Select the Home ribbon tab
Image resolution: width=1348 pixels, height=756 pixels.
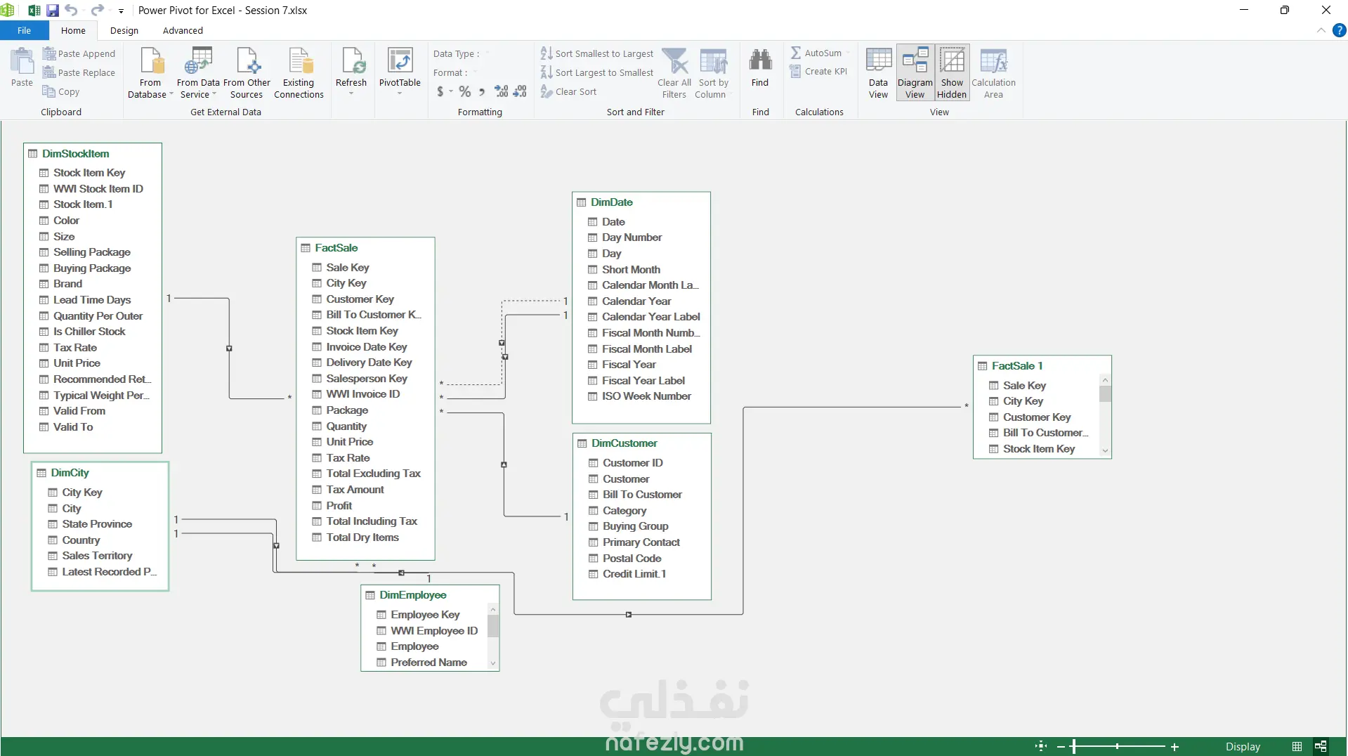[73, 30]
